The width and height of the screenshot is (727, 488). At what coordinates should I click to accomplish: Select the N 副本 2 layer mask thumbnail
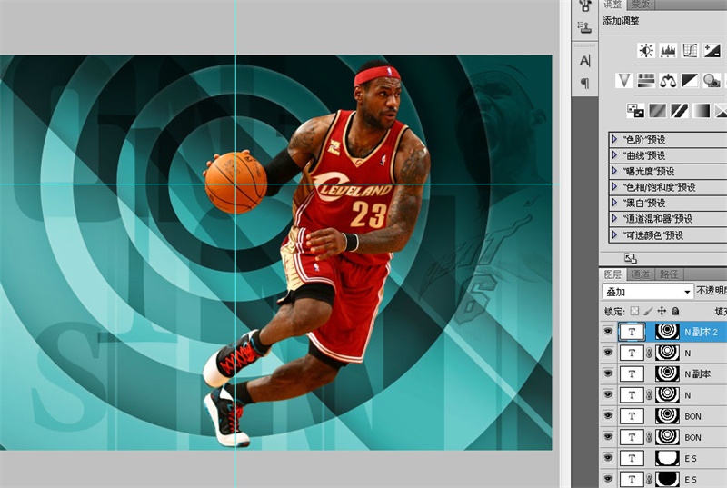tap(668, 332)
